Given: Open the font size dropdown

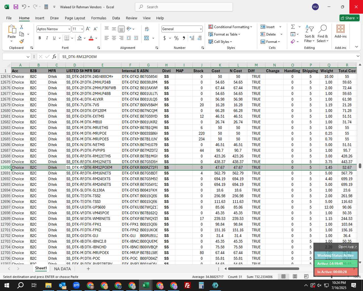Looking at the screenshot, I should pyautogui.click(x=82, y=29).
